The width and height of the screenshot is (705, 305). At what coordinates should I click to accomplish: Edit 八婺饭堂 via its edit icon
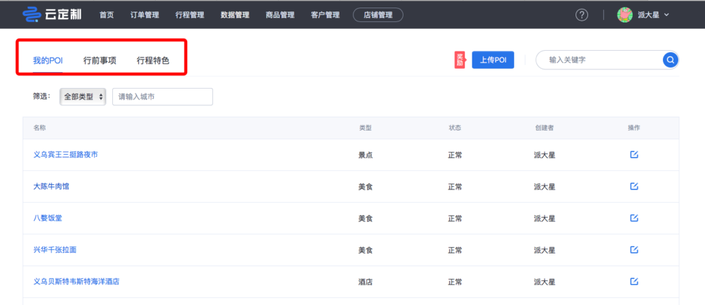[x=634, y=218]
